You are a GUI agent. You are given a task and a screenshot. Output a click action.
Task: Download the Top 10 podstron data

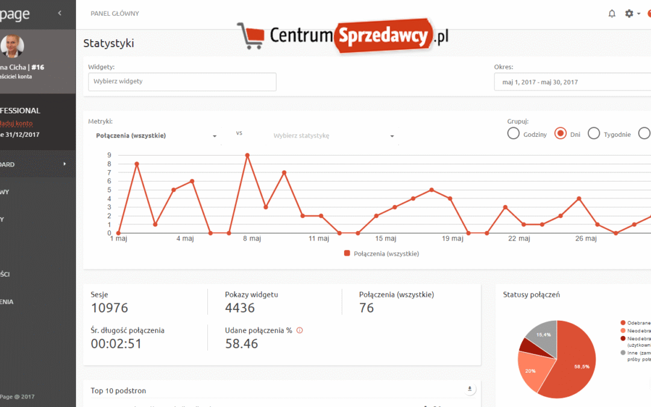tap(470, 389)
